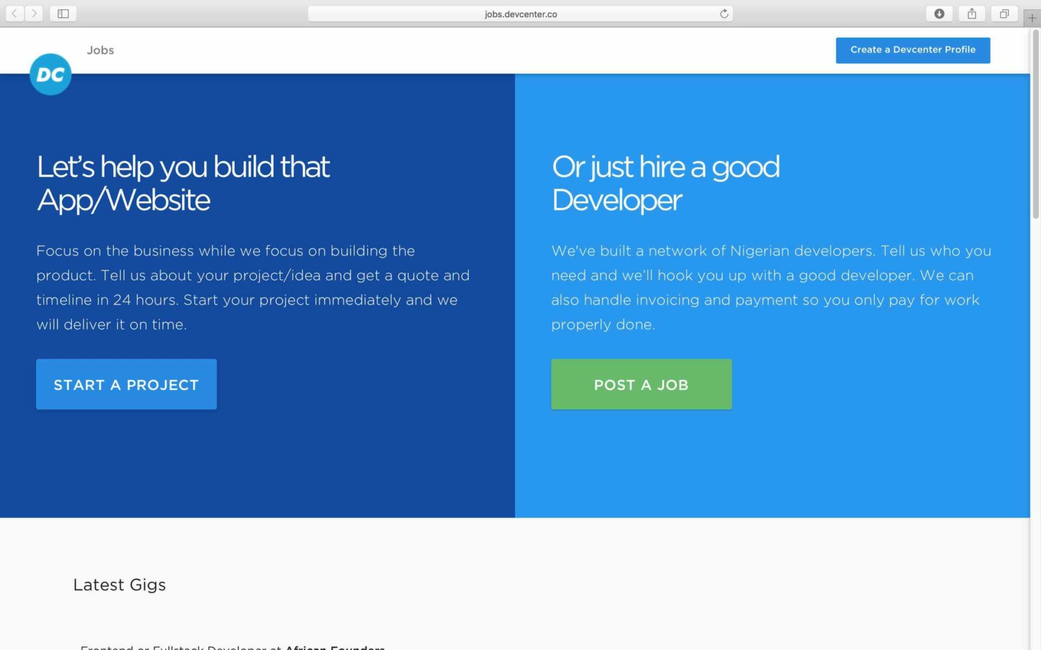Image resolution: width=1041 pixels, height=650 pixels.
Task: Click paragraph about network of Nigerian developers
Action: pyautogui.click(x=772, y=288)
